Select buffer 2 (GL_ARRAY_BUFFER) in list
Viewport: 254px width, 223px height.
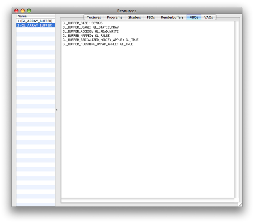[35, 25]
